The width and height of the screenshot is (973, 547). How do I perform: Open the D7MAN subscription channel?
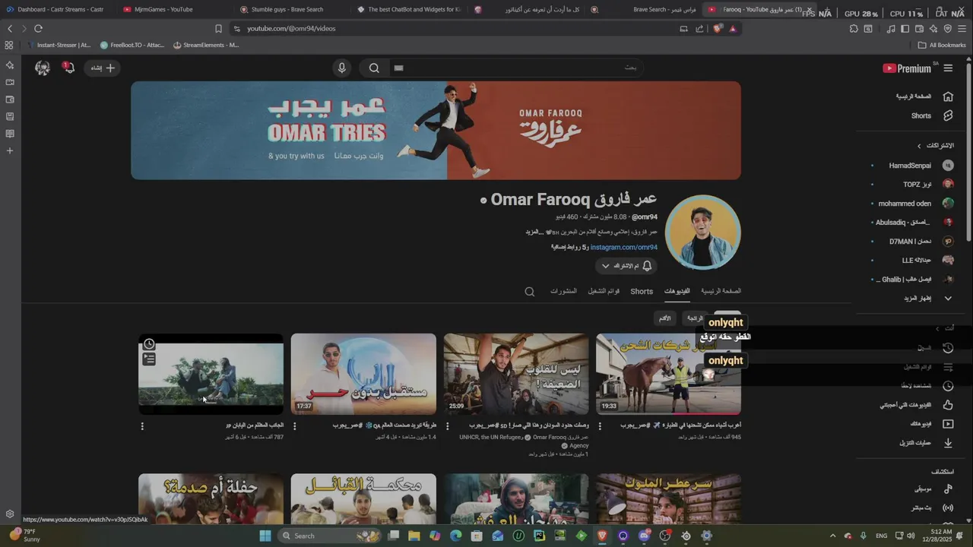pos(911,242)
